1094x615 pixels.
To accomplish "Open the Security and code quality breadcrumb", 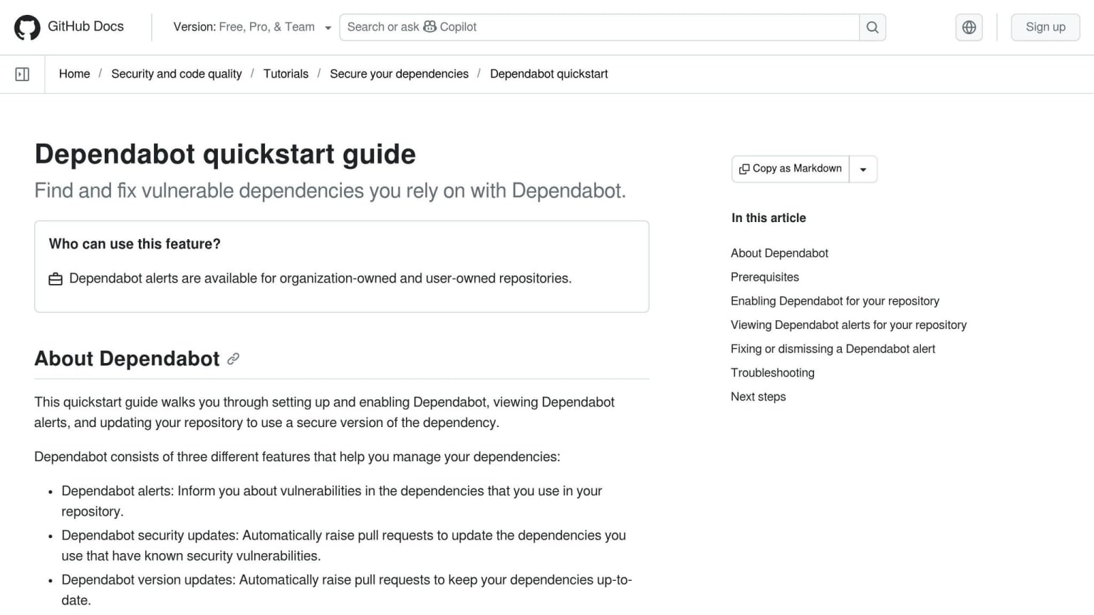I will click(177, 74).
